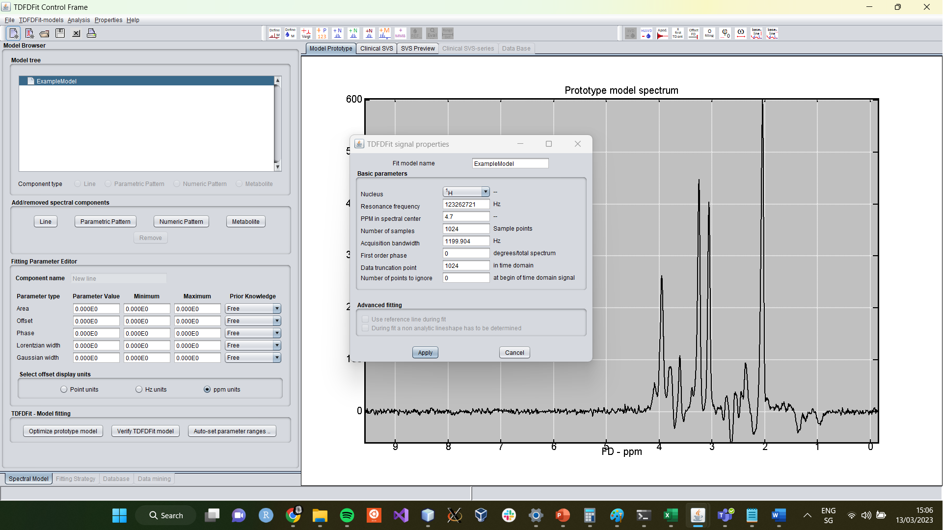Click the new model from spectrum icon

[x=29, y=33]
